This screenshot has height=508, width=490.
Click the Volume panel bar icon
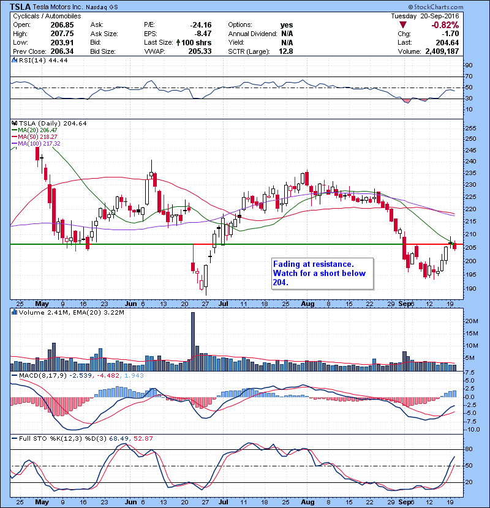[x=14, y=313]
